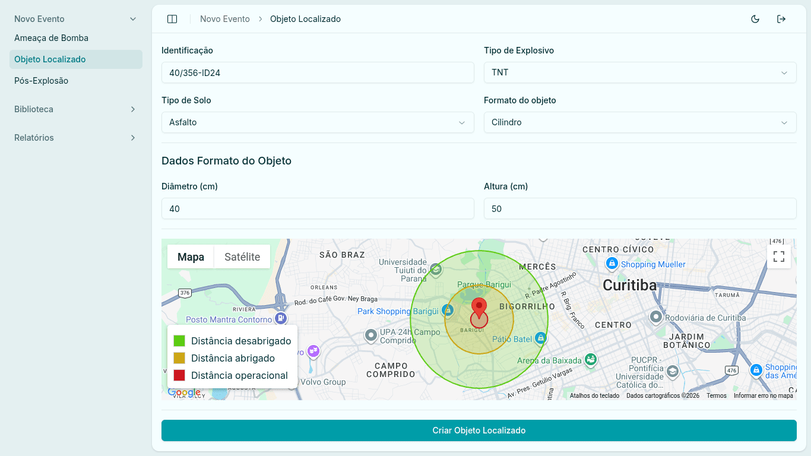
Task: Click the Criar Objeto Localizado button
Action: 479,430
